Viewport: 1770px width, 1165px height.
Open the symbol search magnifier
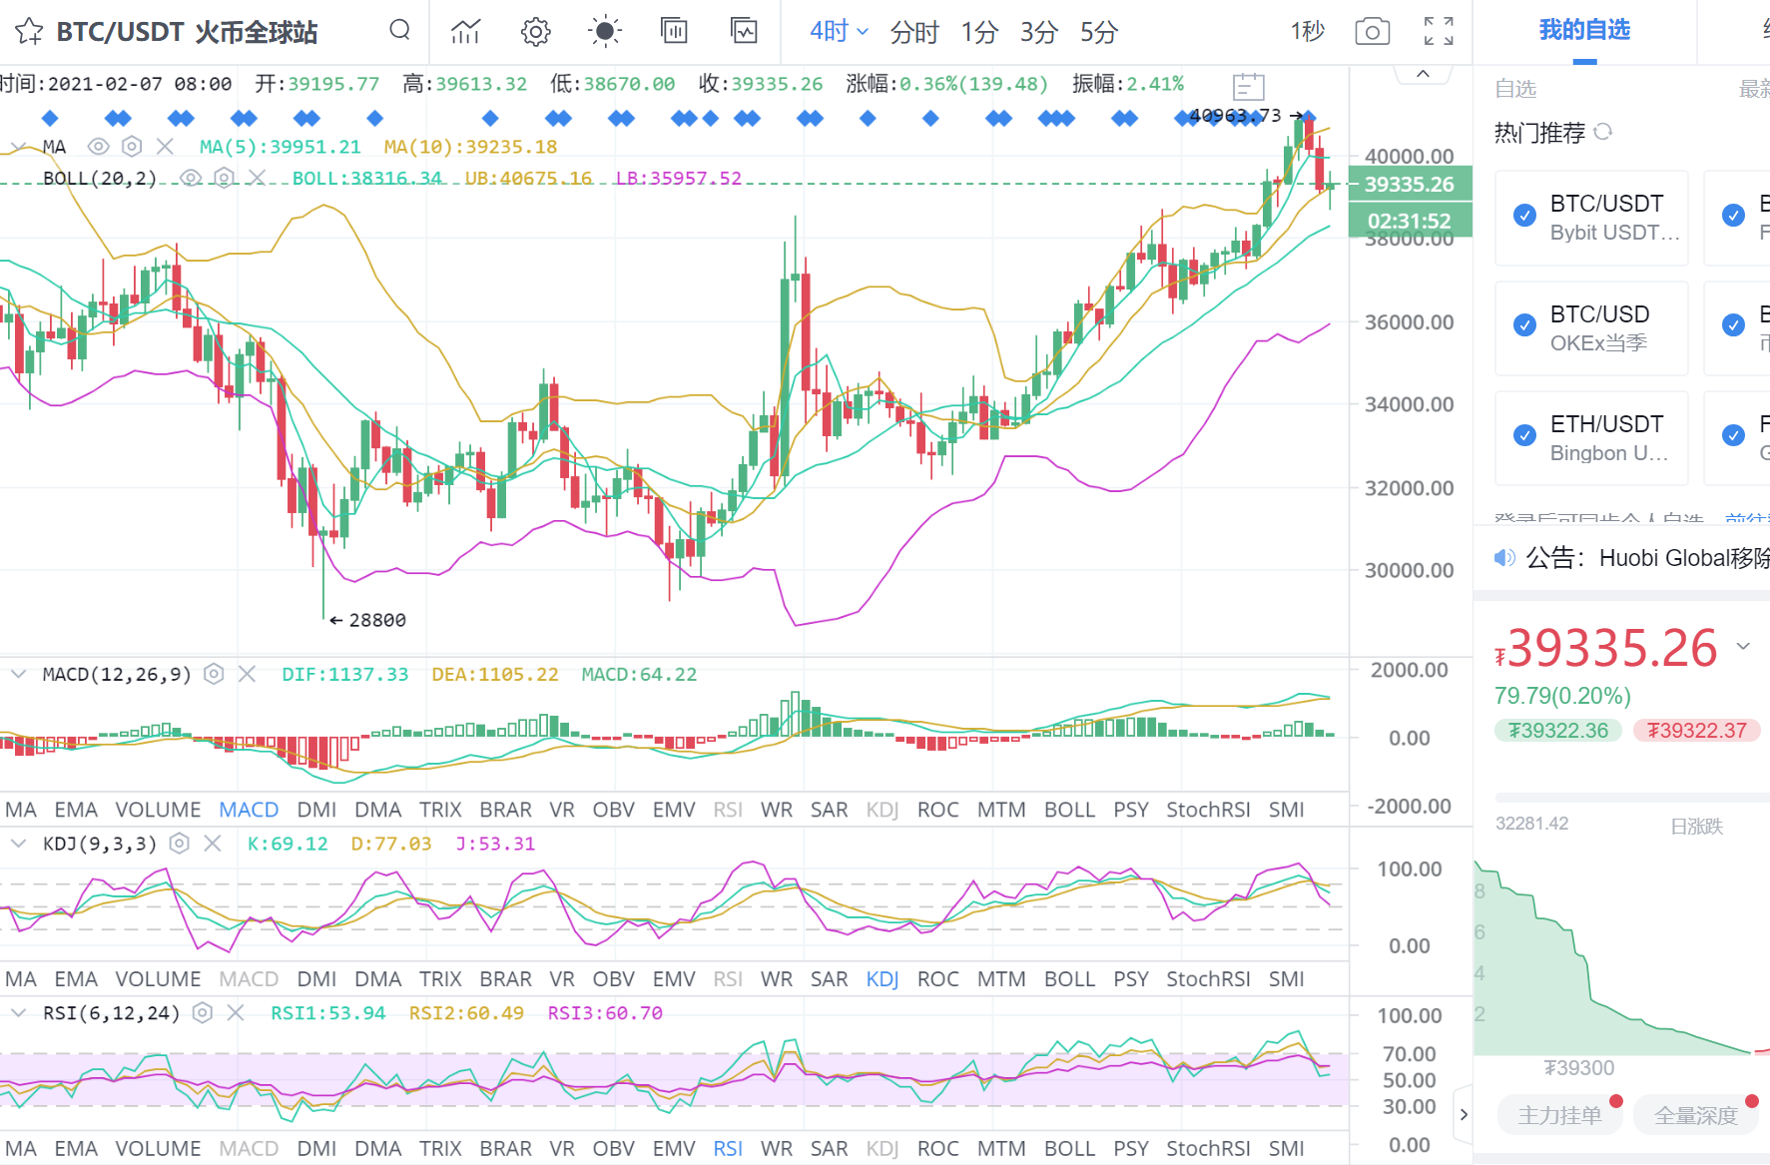(x=399, y=30)
